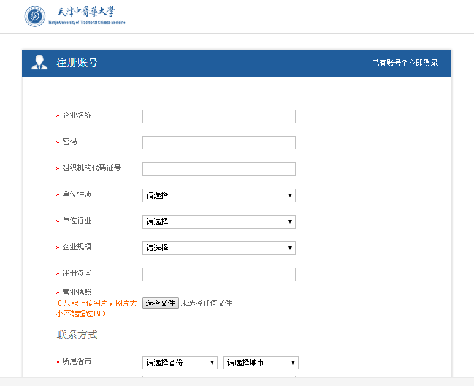
Task: Click the 已有账号?立即登录 login link
Action: [x=405, y=63]
